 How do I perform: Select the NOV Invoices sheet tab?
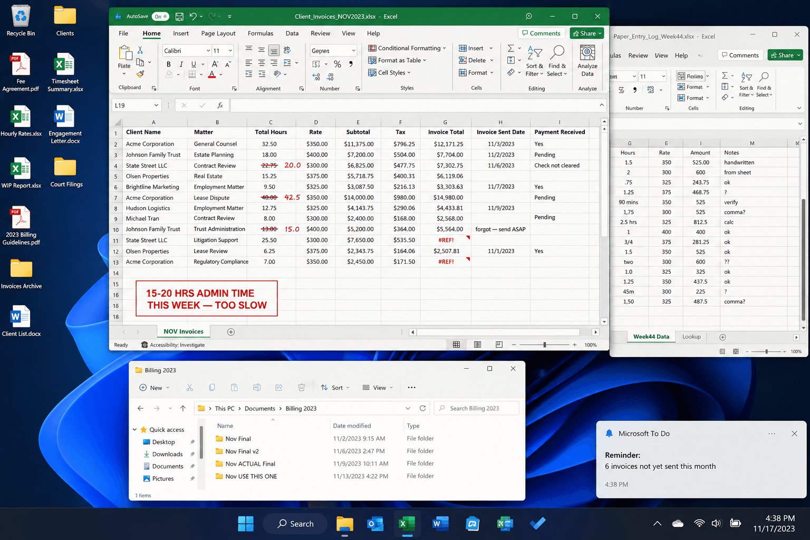pos(184,332)
